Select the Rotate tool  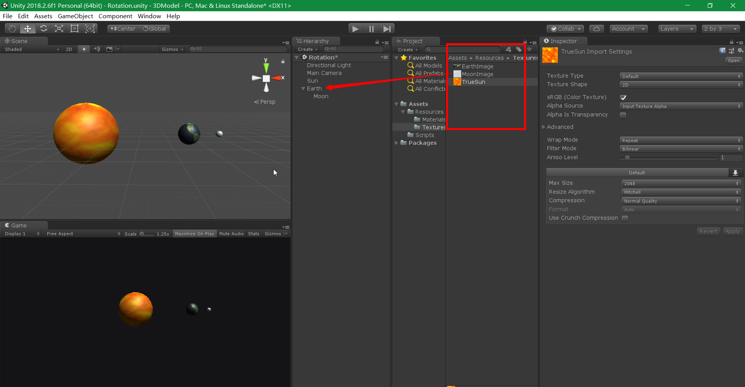[43, 28]
